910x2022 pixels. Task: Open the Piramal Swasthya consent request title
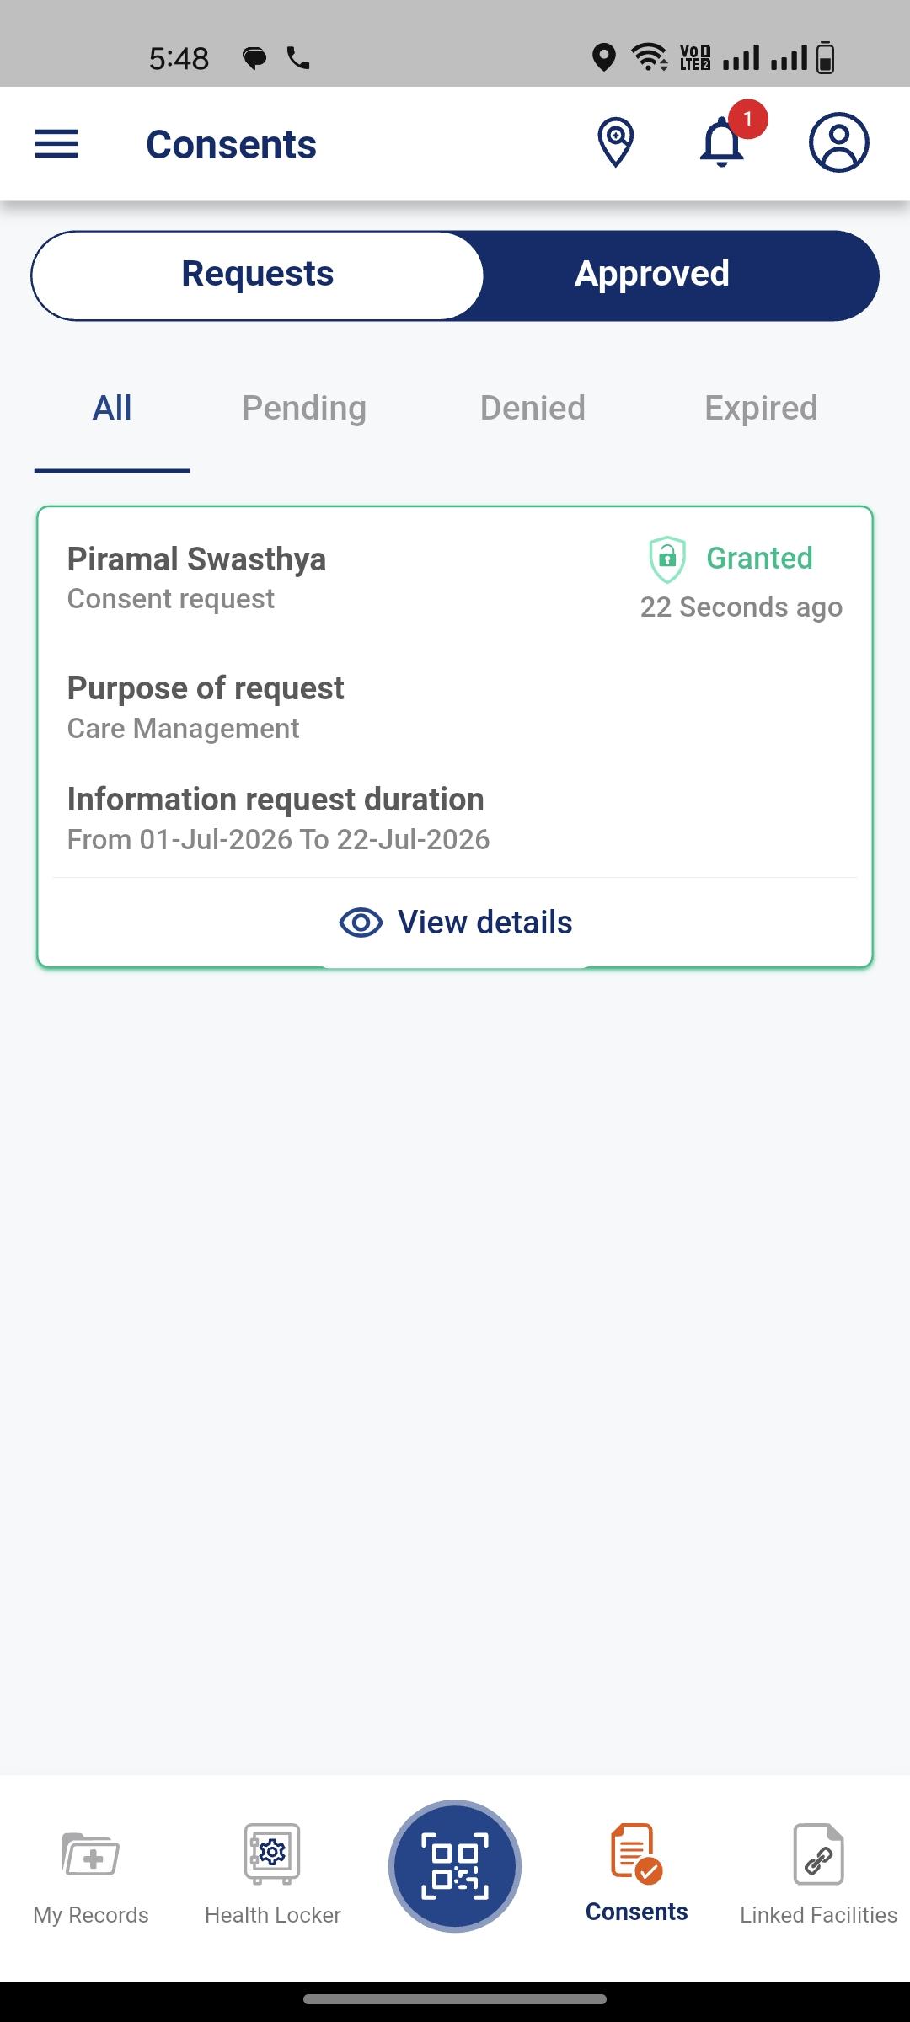(196, 559)
